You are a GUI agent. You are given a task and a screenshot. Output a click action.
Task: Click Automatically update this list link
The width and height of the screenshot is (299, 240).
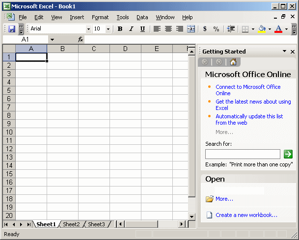(x=249, y=119)
